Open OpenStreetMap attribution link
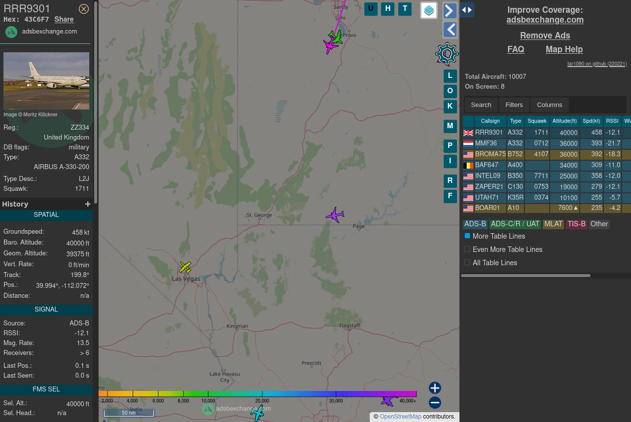This screenshot has width=631, height=422. (400, 417)
